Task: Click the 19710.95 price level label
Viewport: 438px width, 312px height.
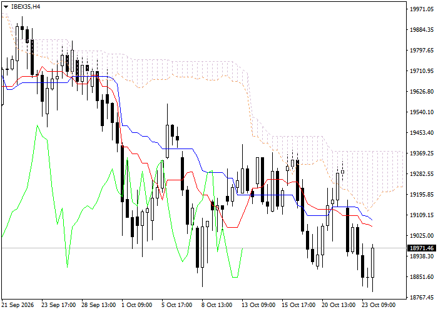Action: point(422,71)
